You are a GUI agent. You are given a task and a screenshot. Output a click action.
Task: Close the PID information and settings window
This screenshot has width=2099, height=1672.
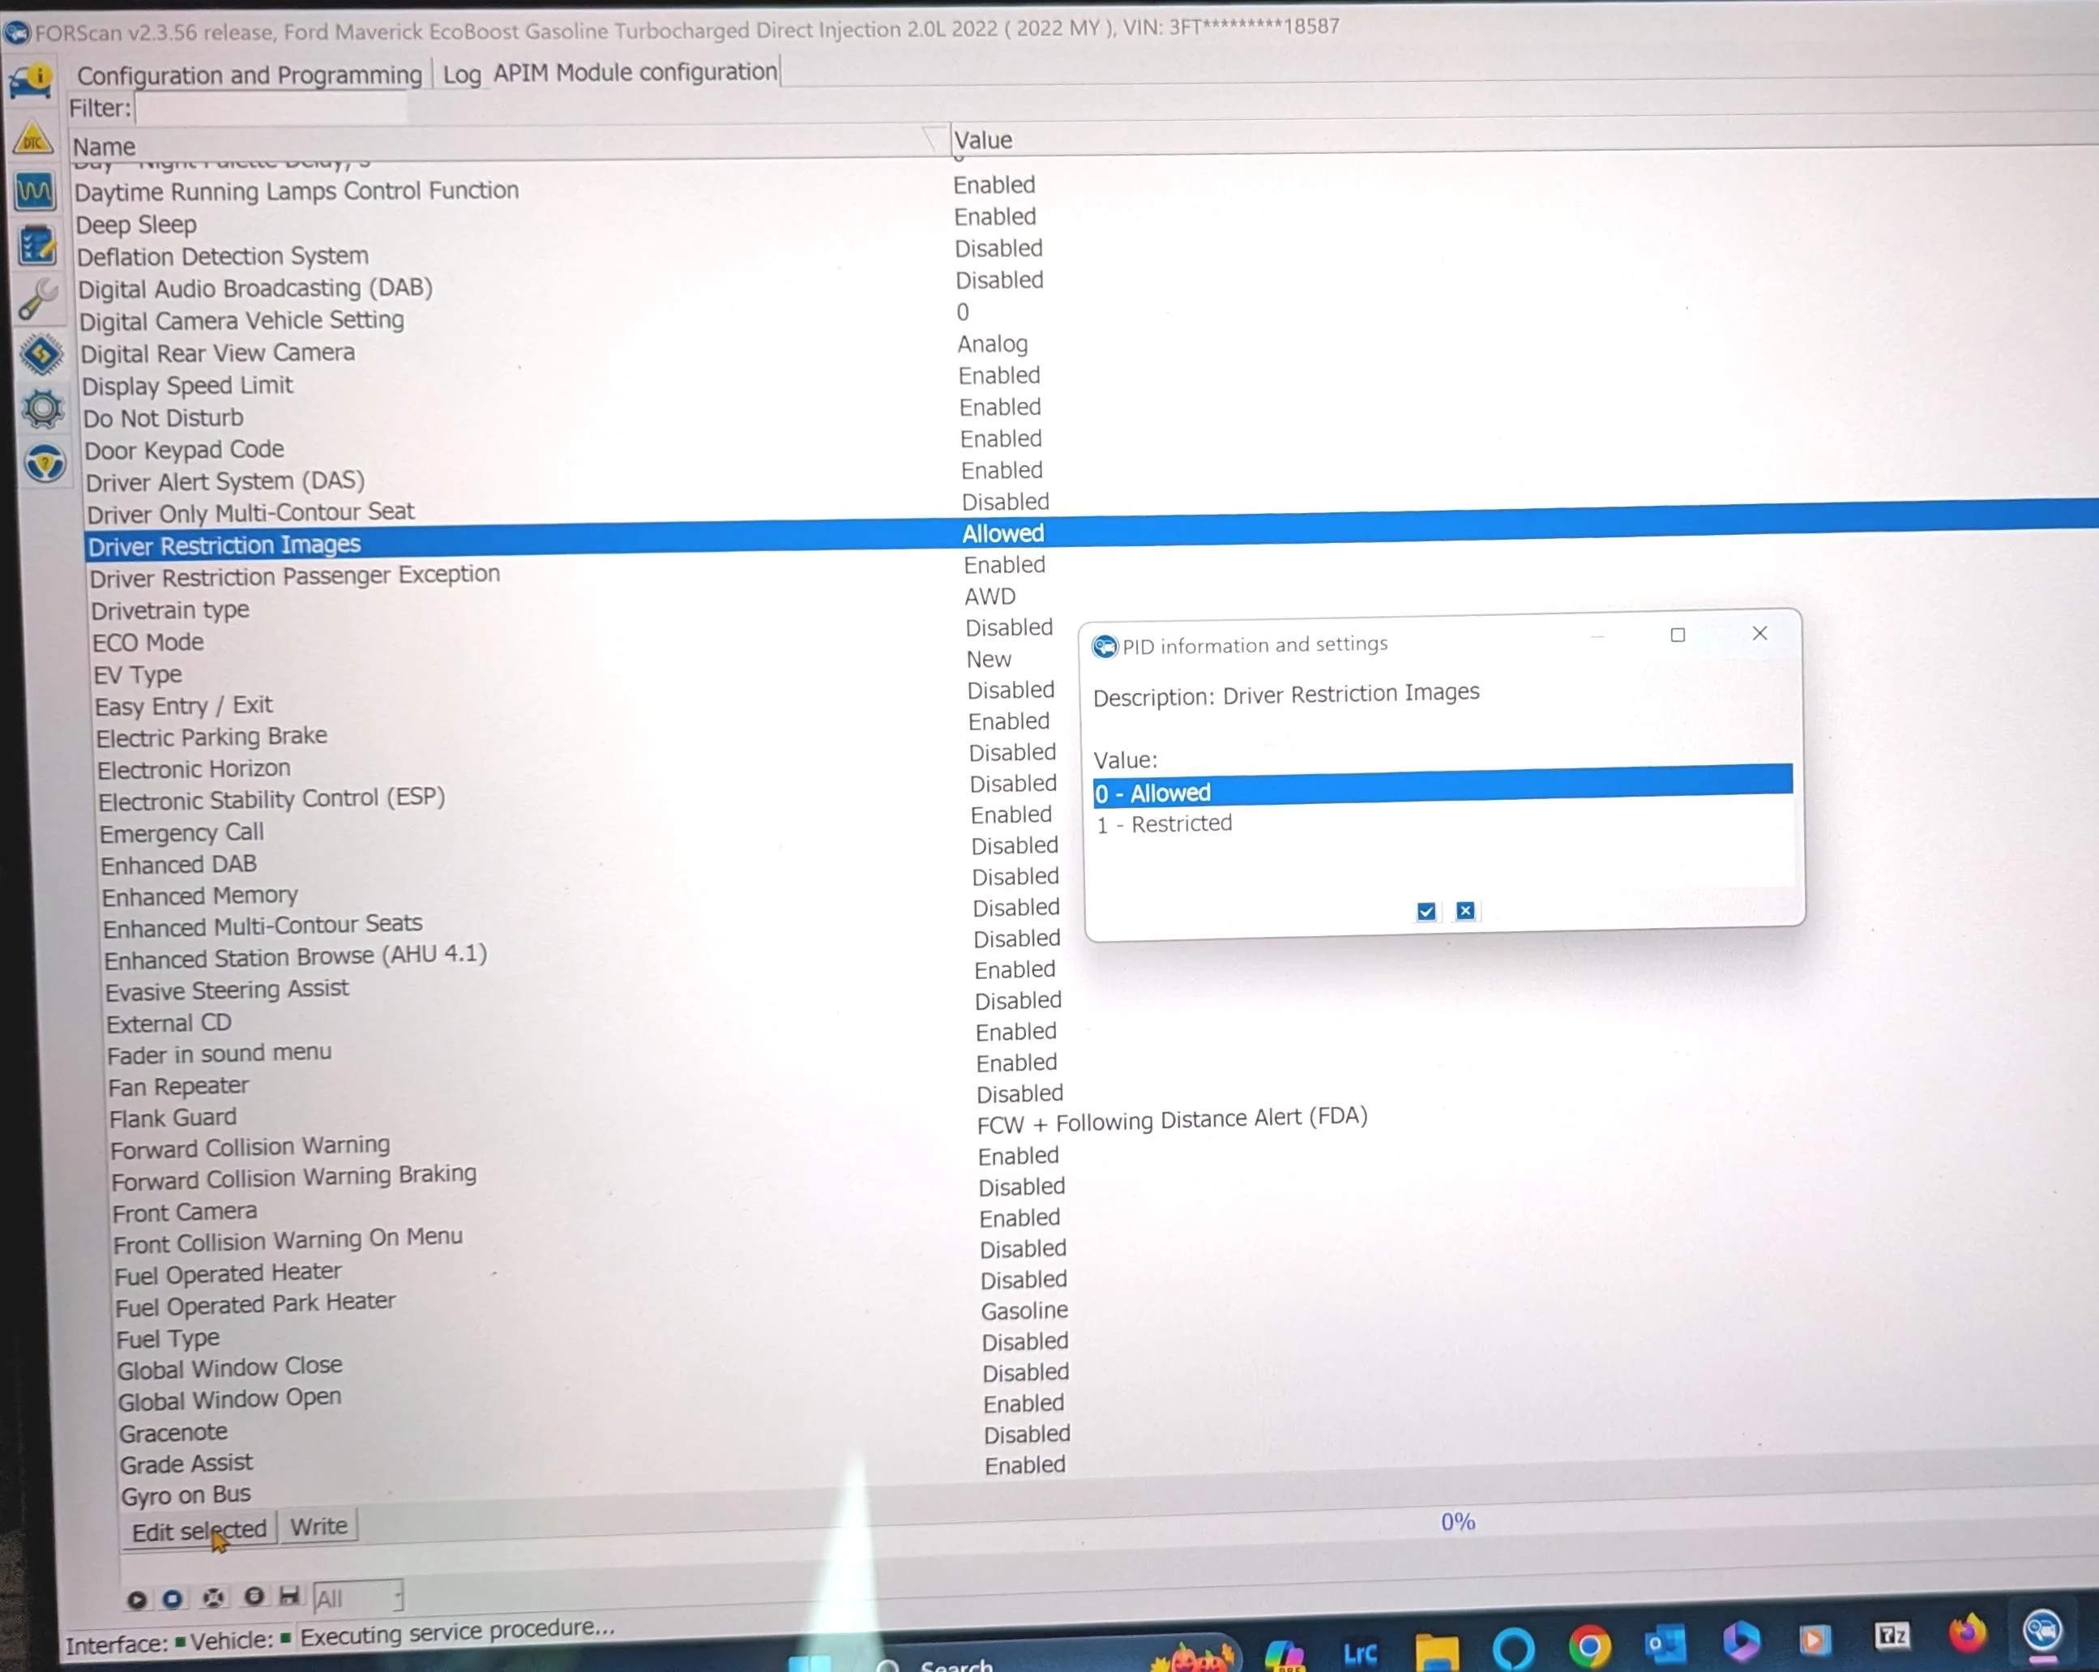(1759, 634)
